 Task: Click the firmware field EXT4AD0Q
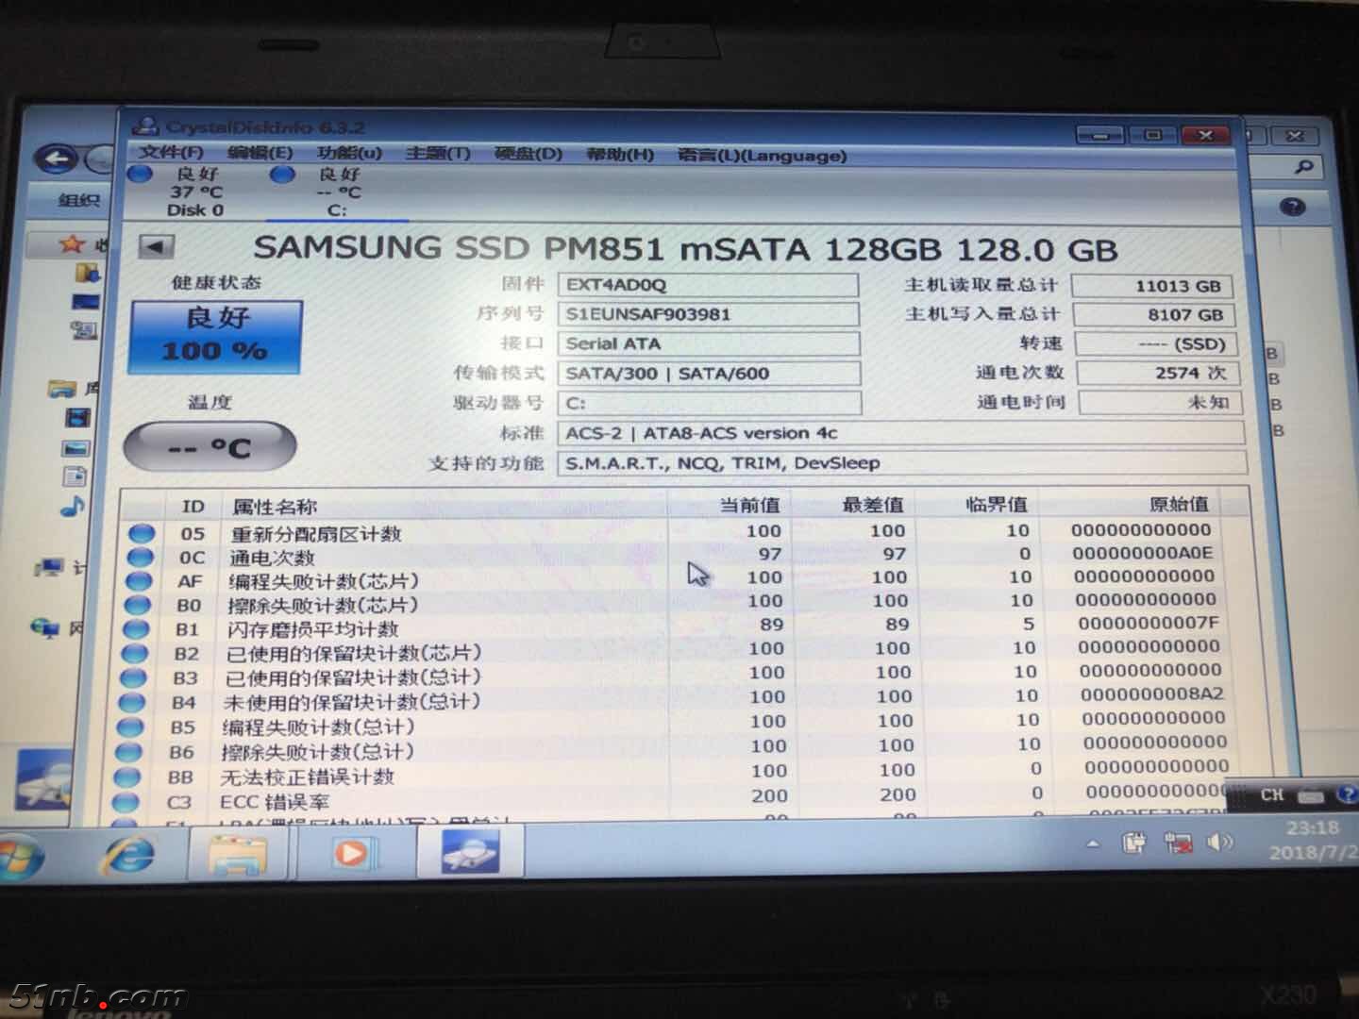point(708,285)
